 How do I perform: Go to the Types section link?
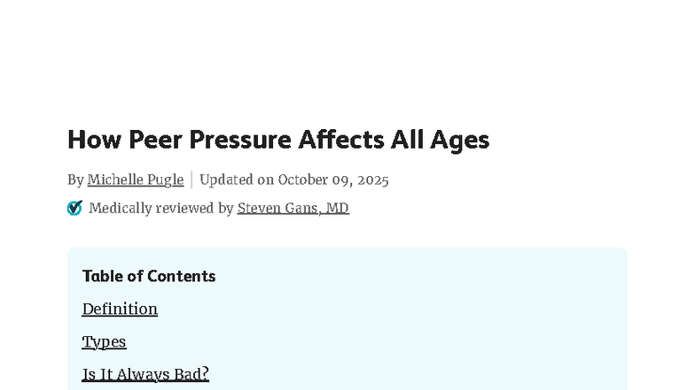104,341
